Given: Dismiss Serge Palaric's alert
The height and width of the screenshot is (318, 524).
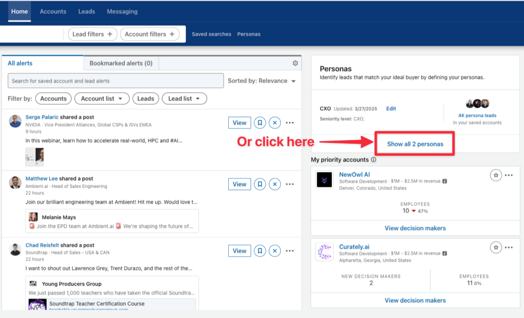Looking at the screenshot, I should (x=275, y=123).
